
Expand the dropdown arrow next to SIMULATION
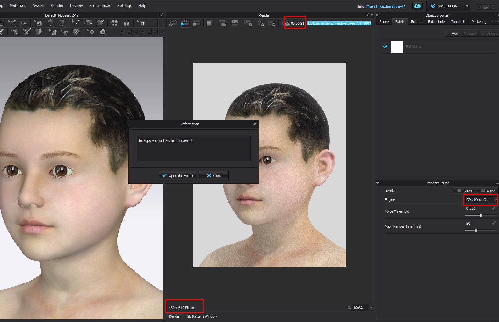point(467,6)
